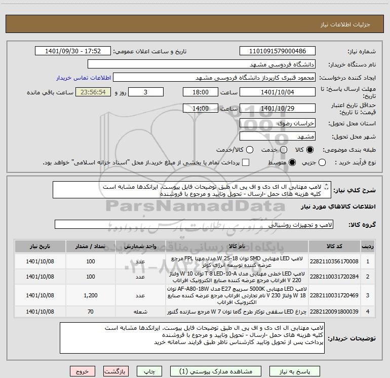Click the need date 1401/10/08 in row 1
This screenshot has width=390, height=378.
[40, 261]
